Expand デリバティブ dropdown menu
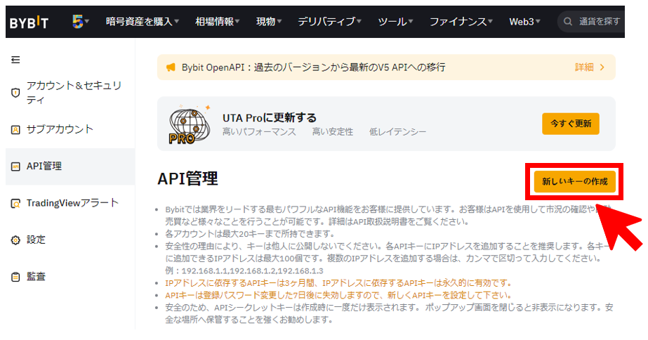This screenshot has height=340, width=648. pos(329,22)
